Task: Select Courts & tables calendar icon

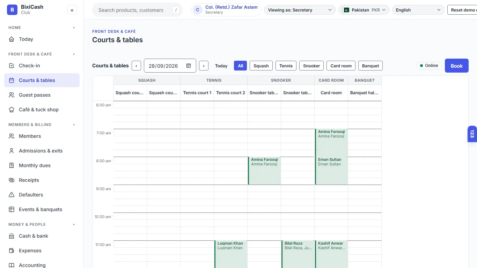Action: [x=12, y=80]
